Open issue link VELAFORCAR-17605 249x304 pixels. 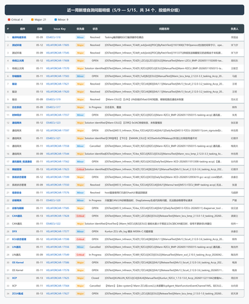[x=58, y=45]
